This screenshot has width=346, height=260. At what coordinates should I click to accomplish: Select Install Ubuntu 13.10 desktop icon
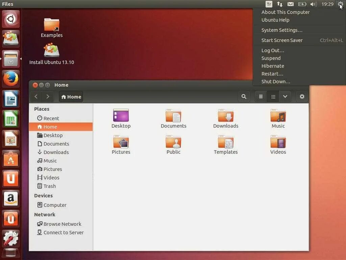click(52, 54)
